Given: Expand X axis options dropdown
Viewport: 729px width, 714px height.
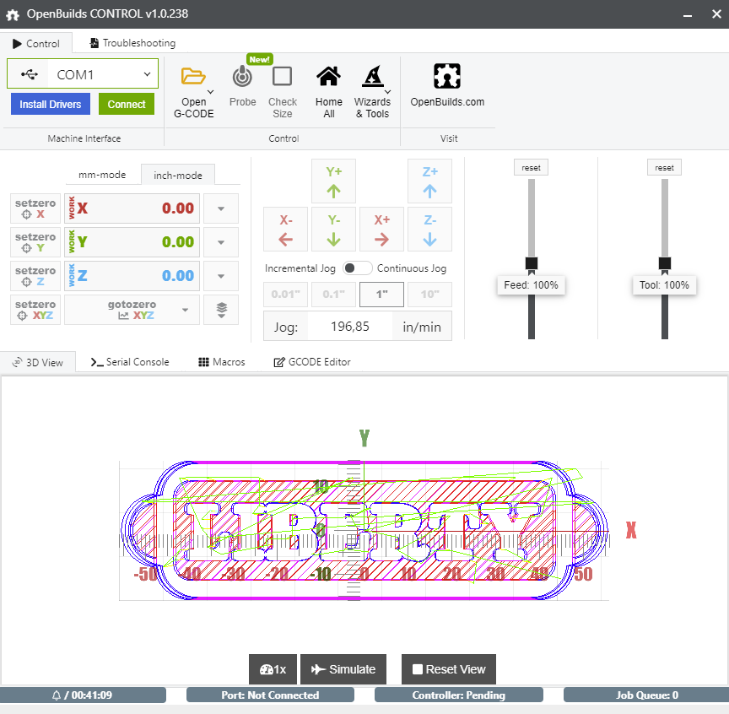Looking at the screenshot, I should tap(221, 208).
